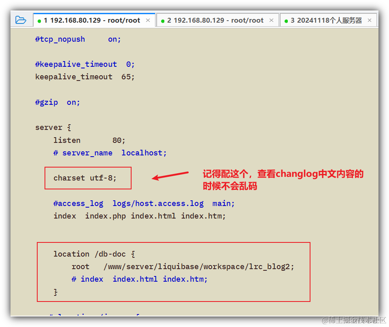
Task: Click the 'server {' line
Action: (53, 127)
